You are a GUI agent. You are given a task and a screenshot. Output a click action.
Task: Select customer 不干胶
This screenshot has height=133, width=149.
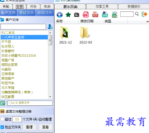pos(24,42)
